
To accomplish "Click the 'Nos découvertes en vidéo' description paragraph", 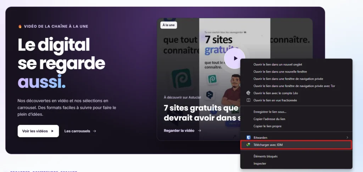I will pos(67,108).
